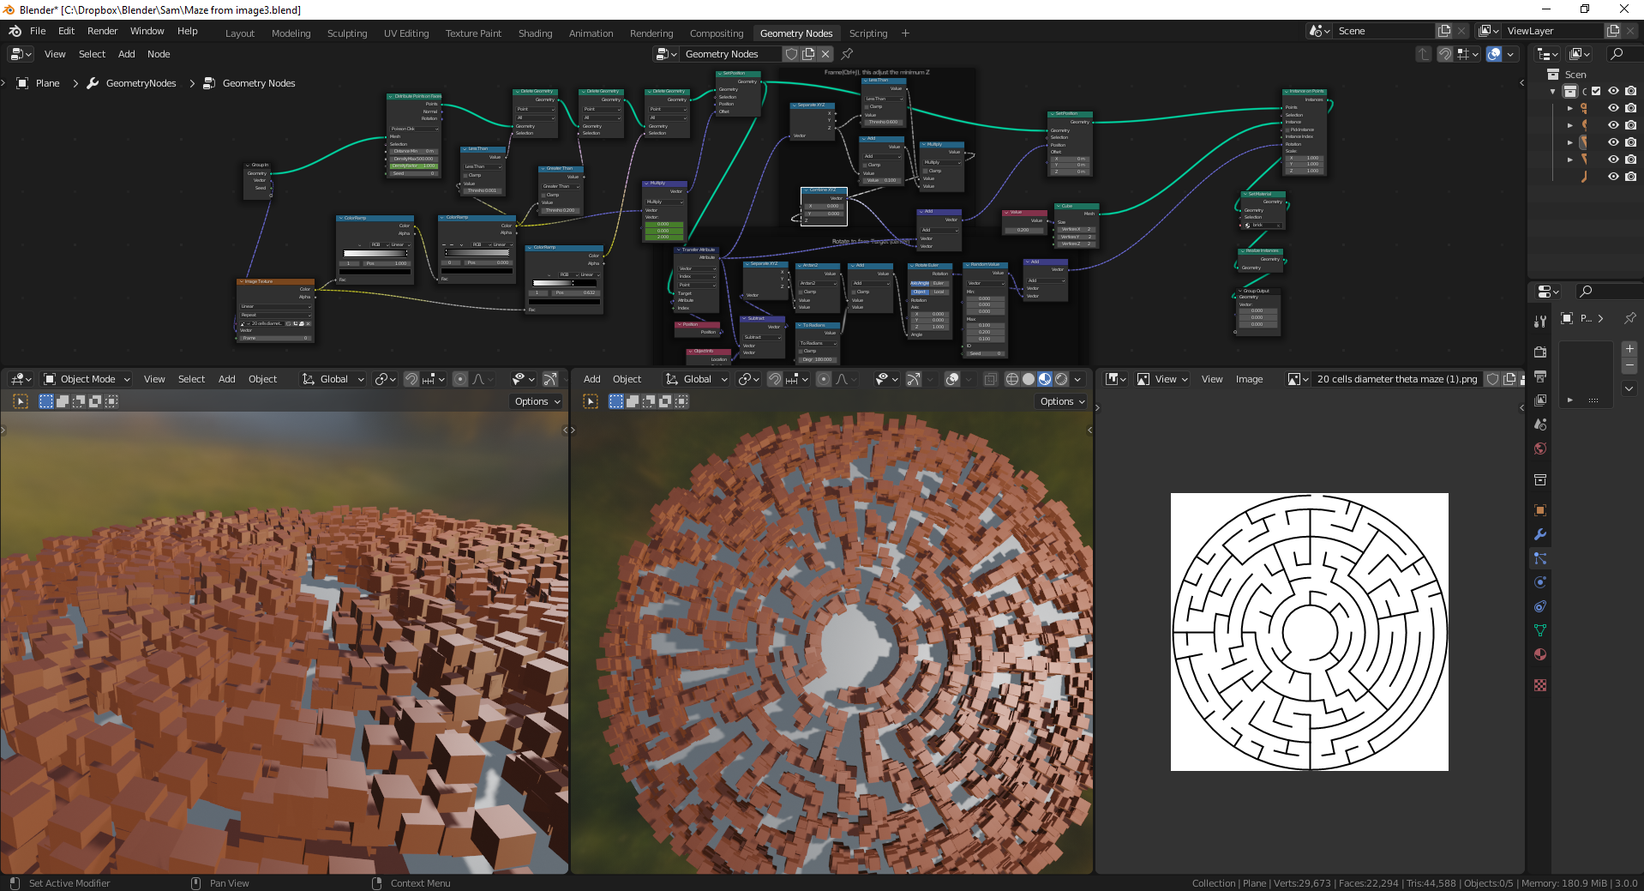This screenshot has height=891, width=1644.
Task: Toggle snapping with the magnet icon
Action: (411, 379)
